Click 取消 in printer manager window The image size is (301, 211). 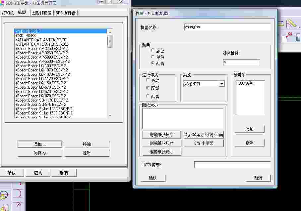[x=64, y=173]
